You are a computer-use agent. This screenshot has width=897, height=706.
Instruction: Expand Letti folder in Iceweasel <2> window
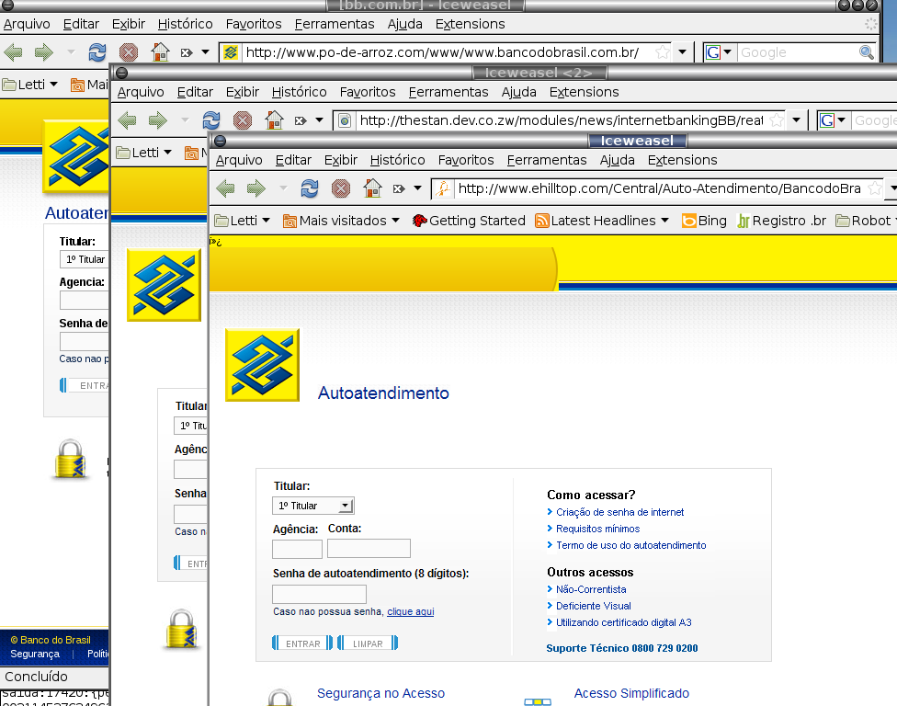point(144,153)
